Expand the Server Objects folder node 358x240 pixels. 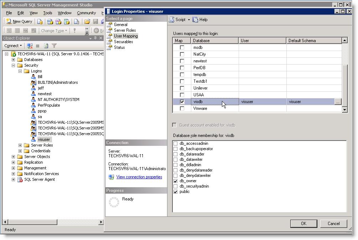tap(13, 157)
